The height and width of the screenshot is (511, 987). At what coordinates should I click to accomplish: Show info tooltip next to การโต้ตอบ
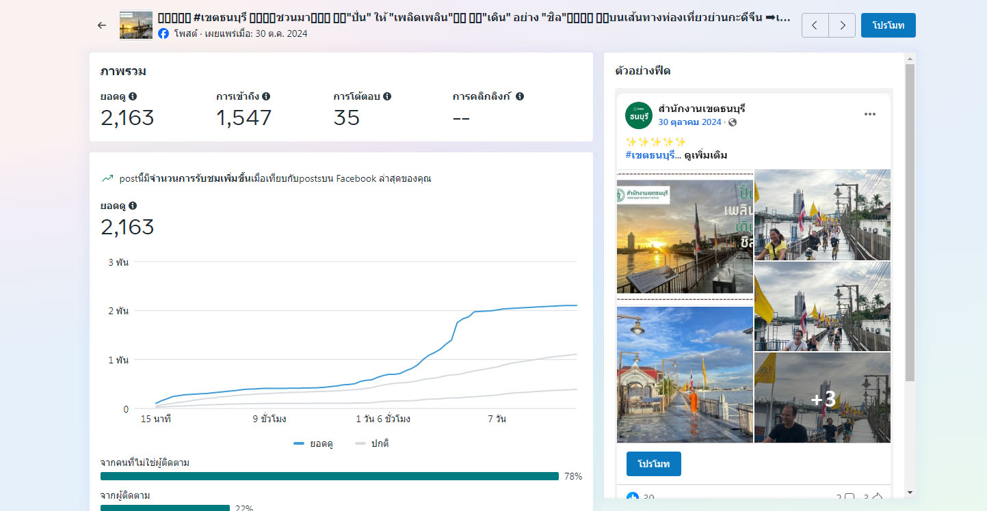[387, 96]
